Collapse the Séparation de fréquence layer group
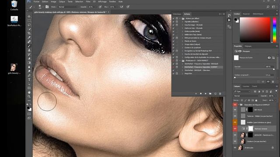The height and width of the screenshot is (157, 280). click(238, 105)
